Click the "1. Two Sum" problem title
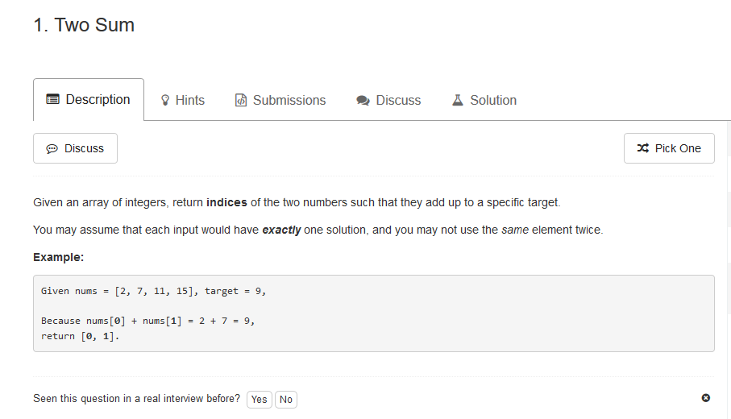Viewport: 731px width, 419px height. coord(84,25)
